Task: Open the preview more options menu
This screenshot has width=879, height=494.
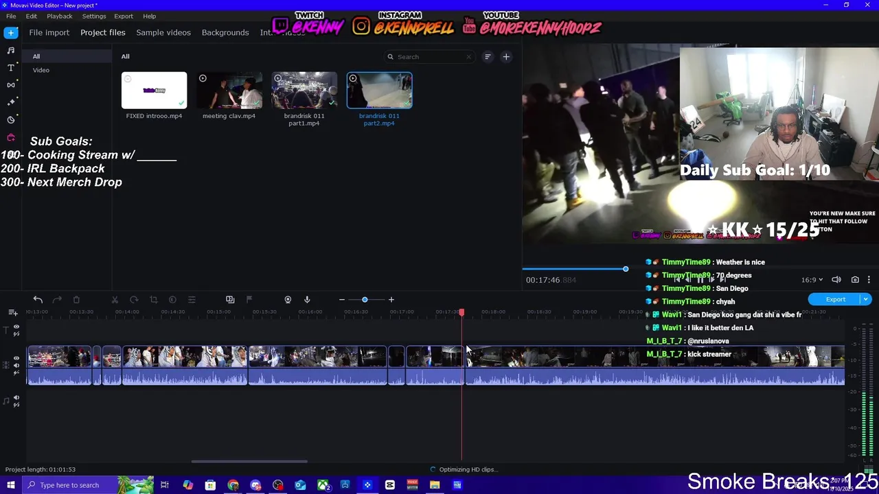Action: coord(869,280)
